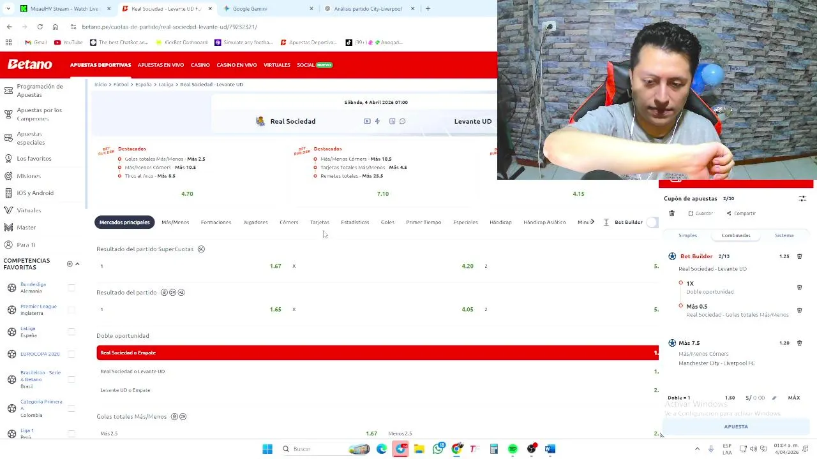Check the Categoria Primera A checkbox
Viewport: 817px width, 459px height.
click(x=71, y=408)
